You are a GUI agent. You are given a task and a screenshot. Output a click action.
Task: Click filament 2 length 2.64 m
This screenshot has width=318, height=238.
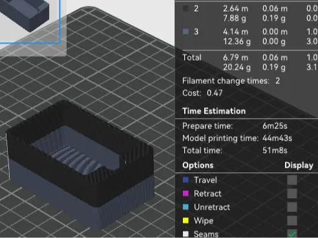tap(235, 8)
